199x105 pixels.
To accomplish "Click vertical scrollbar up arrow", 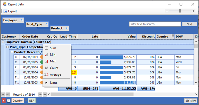I will click(x=196, y=42).
